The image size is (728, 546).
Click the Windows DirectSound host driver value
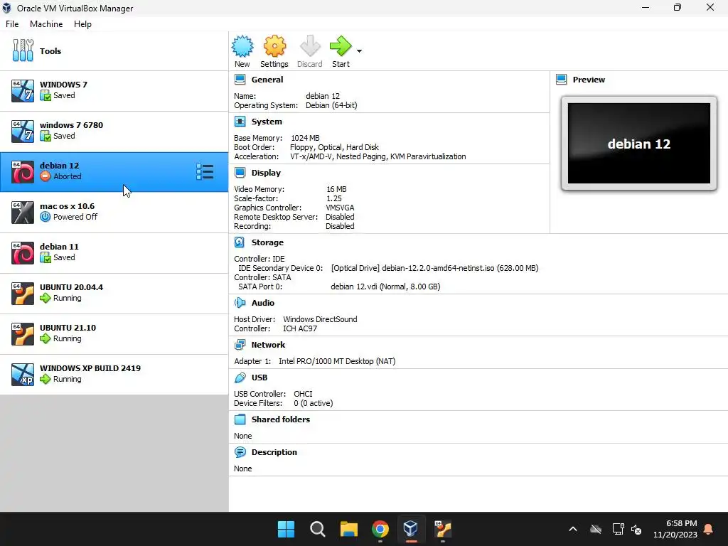pyautogui.click(x=320, y=319)
